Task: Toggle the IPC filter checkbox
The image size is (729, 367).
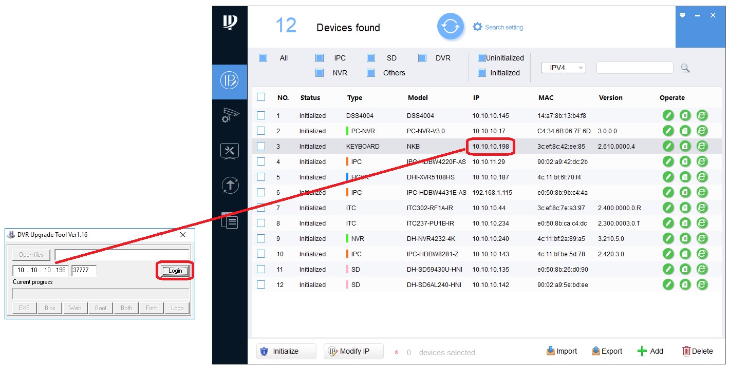Action: (x=320, y=58)
